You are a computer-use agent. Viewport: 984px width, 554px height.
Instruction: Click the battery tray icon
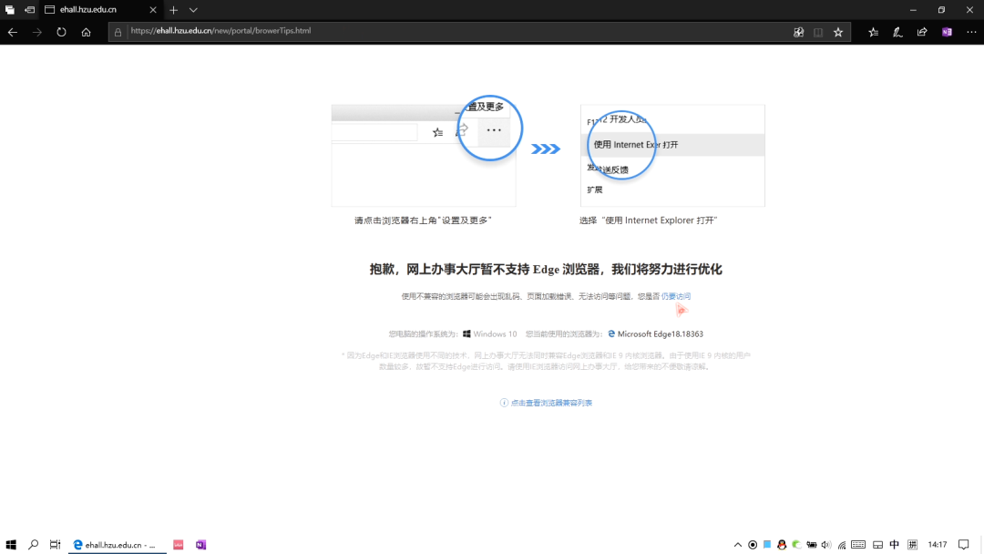pos(812,545)
